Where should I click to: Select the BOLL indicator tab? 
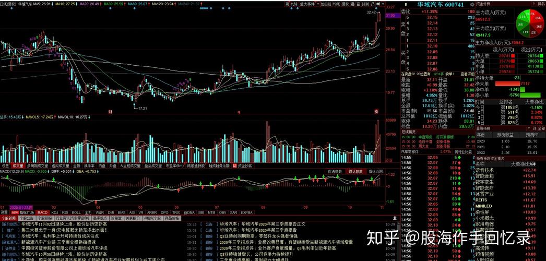click(76, 212)
